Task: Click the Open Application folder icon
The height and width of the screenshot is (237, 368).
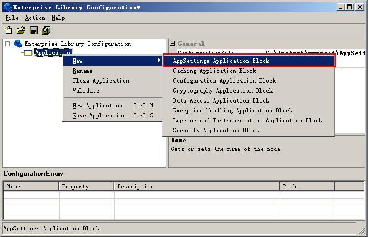Action: click(x=20, y=30)
